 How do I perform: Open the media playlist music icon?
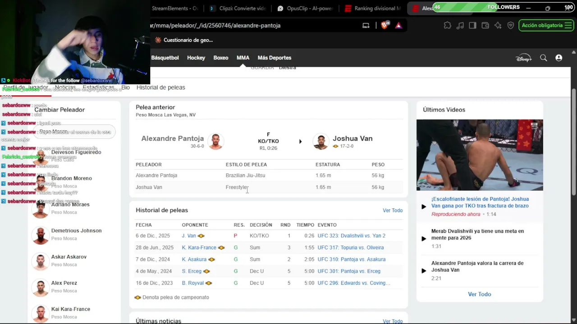point(460,26)
